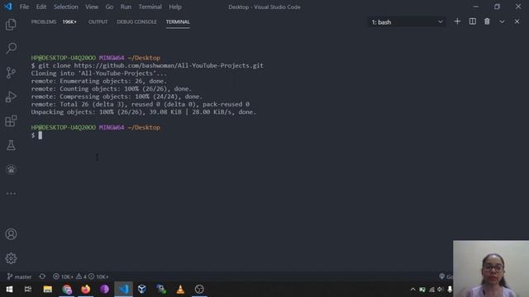Viewport: 529px width, 297px height.
Task: Open the Help menu
Action: coord(175,7)
